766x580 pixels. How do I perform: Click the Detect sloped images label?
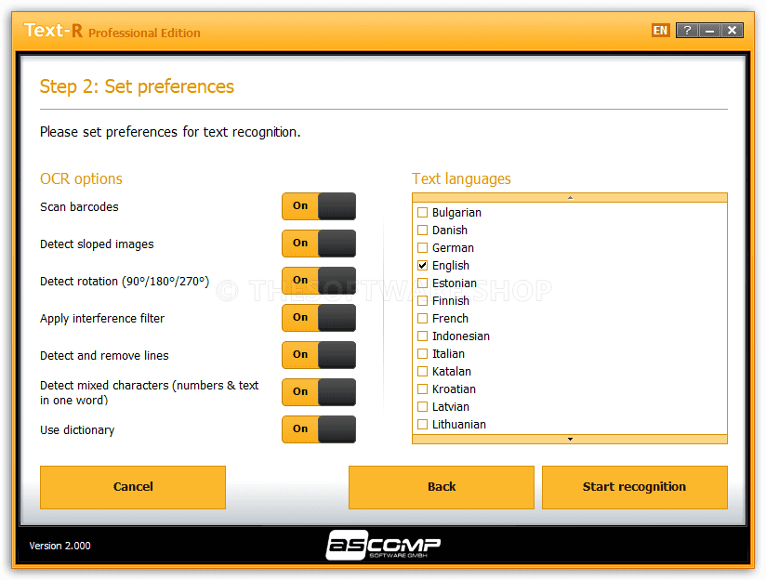click(97, 244)
